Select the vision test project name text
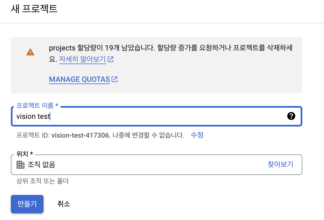 pyautogui.click(x=33, y=116)
